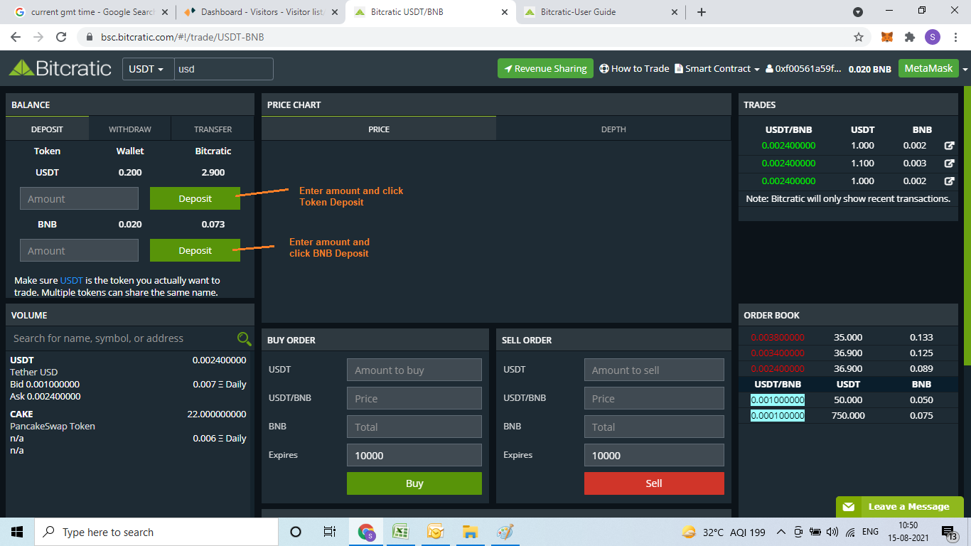
Task: Open the browser Extensions puzzle icon
Action: click(x=909, y=37)
